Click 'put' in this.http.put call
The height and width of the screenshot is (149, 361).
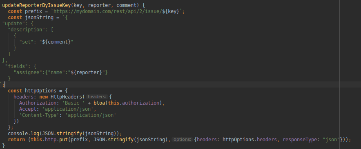64,140
